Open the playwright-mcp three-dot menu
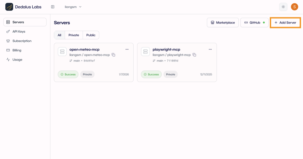The height and width of the screenshot is (159, 303). pos(210,49)
